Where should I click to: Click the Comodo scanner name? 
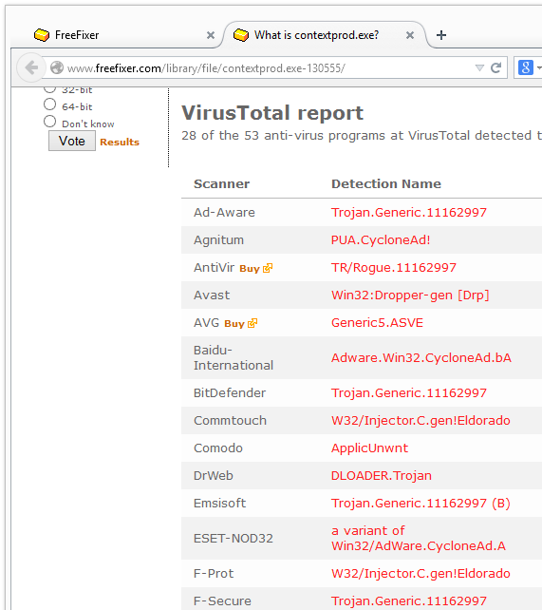(218, 448)
